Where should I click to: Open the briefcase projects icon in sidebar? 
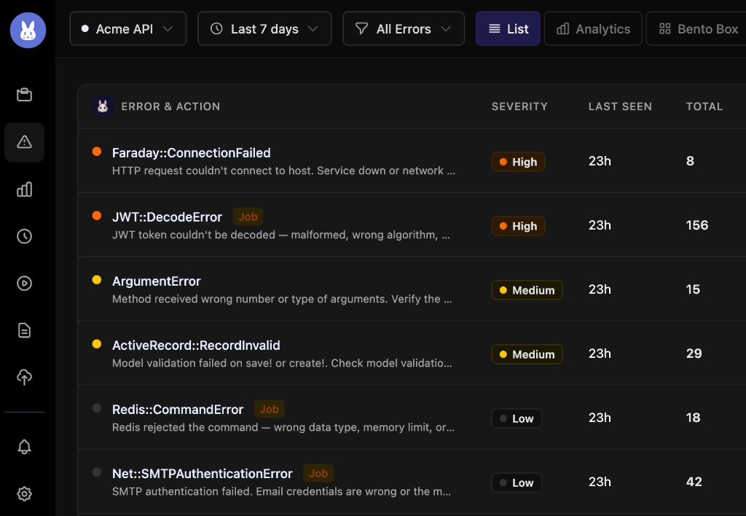tap(24, 95)
